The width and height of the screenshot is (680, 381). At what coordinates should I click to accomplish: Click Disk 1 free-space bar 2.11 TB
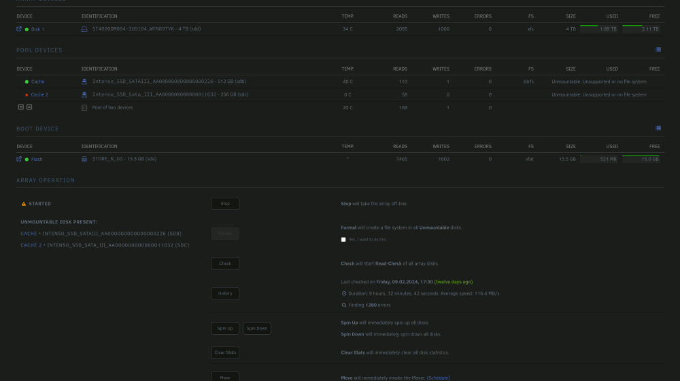(641, 29)
